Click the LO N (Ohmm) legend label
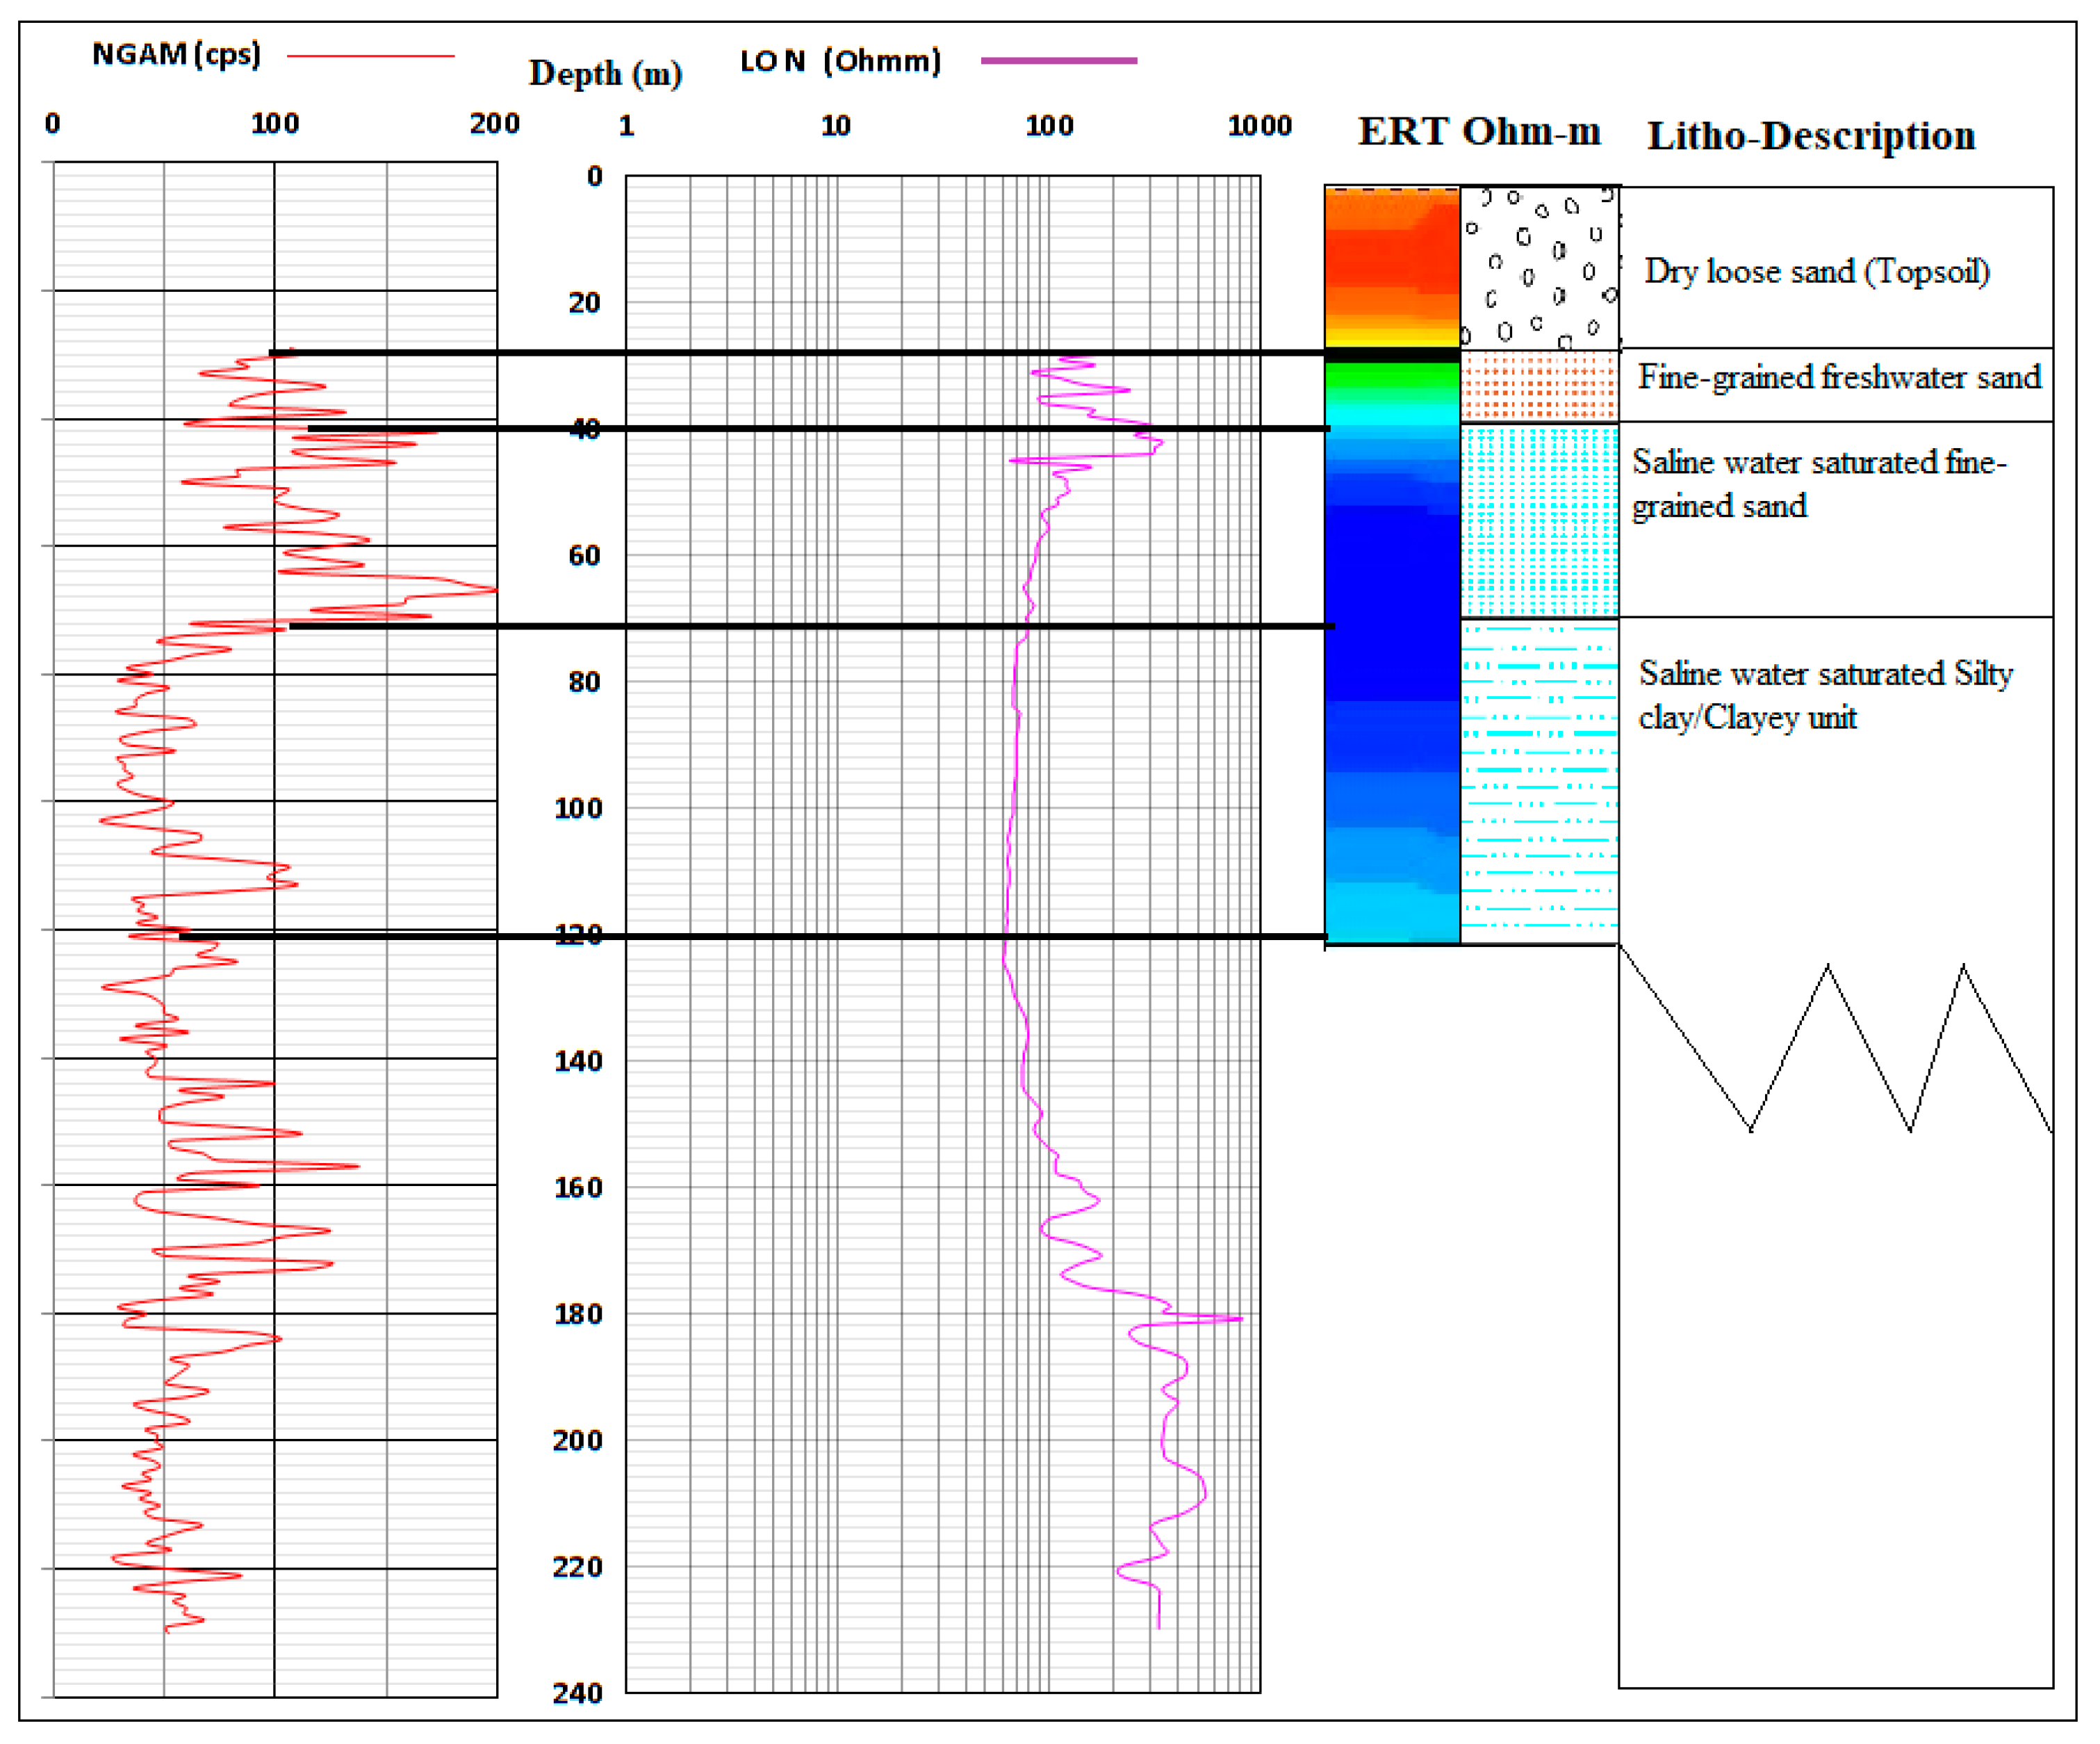2100x1744 pixels. [x=840, y=62]
